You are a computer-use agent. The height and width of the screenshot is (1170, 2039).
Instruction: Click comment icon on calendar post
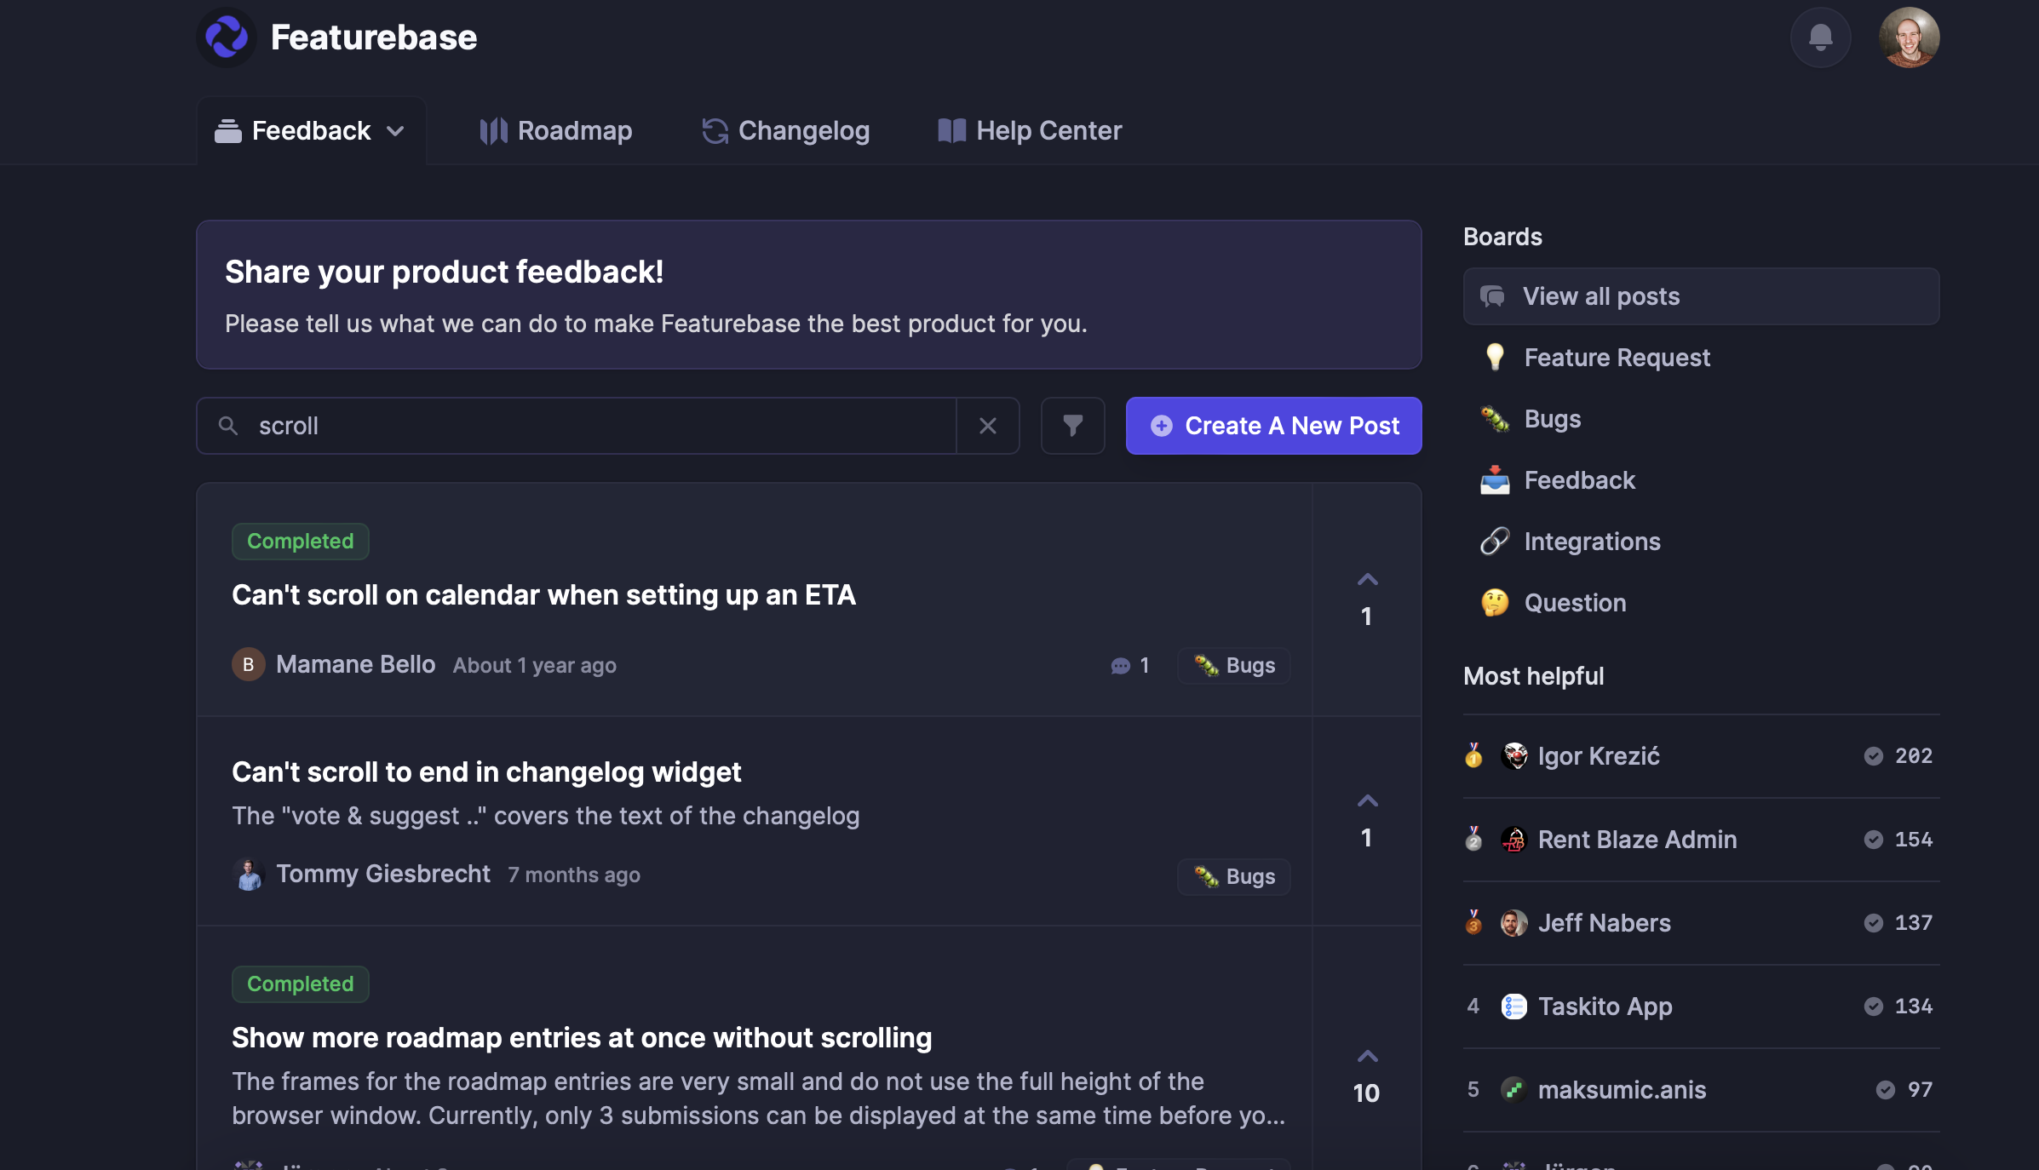[x=1120, y=666]
